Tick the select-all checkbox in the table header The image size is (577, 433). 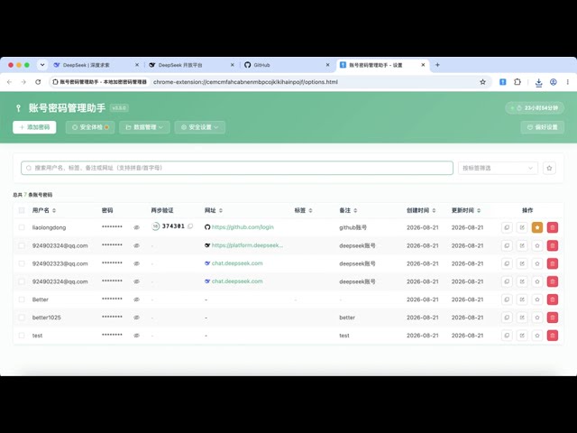point(22,210)
